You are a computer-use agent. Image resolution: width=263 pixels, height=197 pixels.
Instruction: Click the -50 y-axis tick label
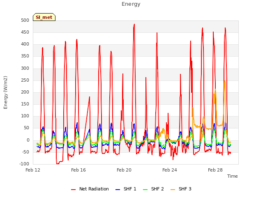tap(25, 152)
